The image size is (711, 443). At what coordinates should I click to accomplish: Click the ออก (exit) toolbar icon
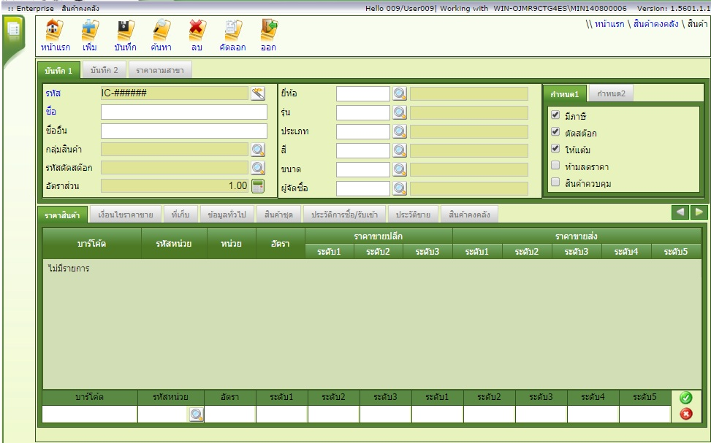pyautogui.click(x=268, y=31)
